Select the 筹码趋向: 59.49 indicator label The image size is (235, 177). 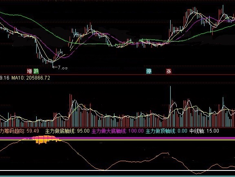click(20, 131)
